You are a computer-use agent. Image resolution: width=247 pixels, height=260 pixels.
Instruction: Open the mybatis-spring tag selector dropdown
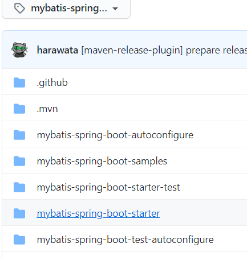tap(66, 9)
